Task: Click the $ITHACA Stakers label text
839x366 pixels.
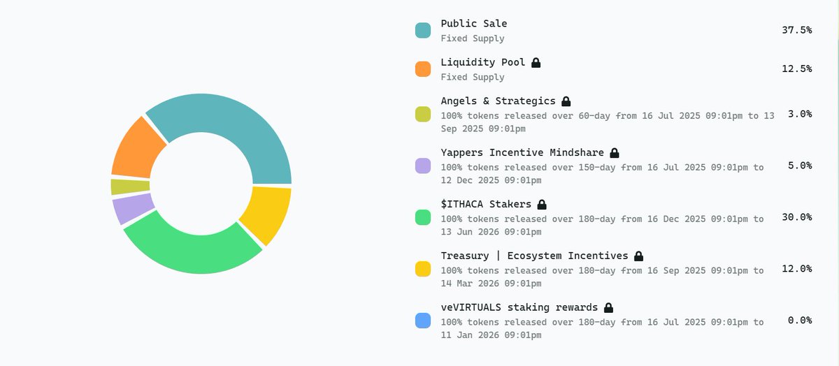Action: [x=486, y=204]
